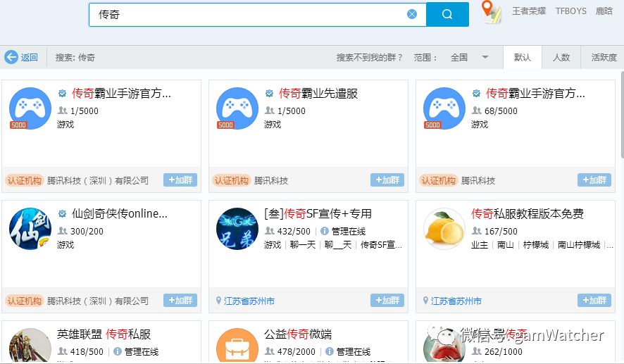Image resolution: width=624 pixels, height=364 pixels.
Task: Click the 搜索不到我的群？ link
Action: [x=370, y=57]
